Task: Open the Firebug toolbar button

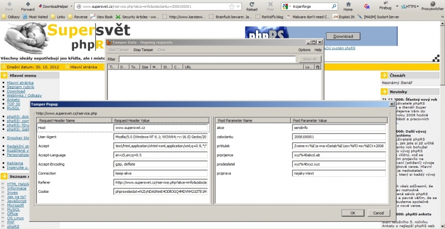Action: point(387,6)
